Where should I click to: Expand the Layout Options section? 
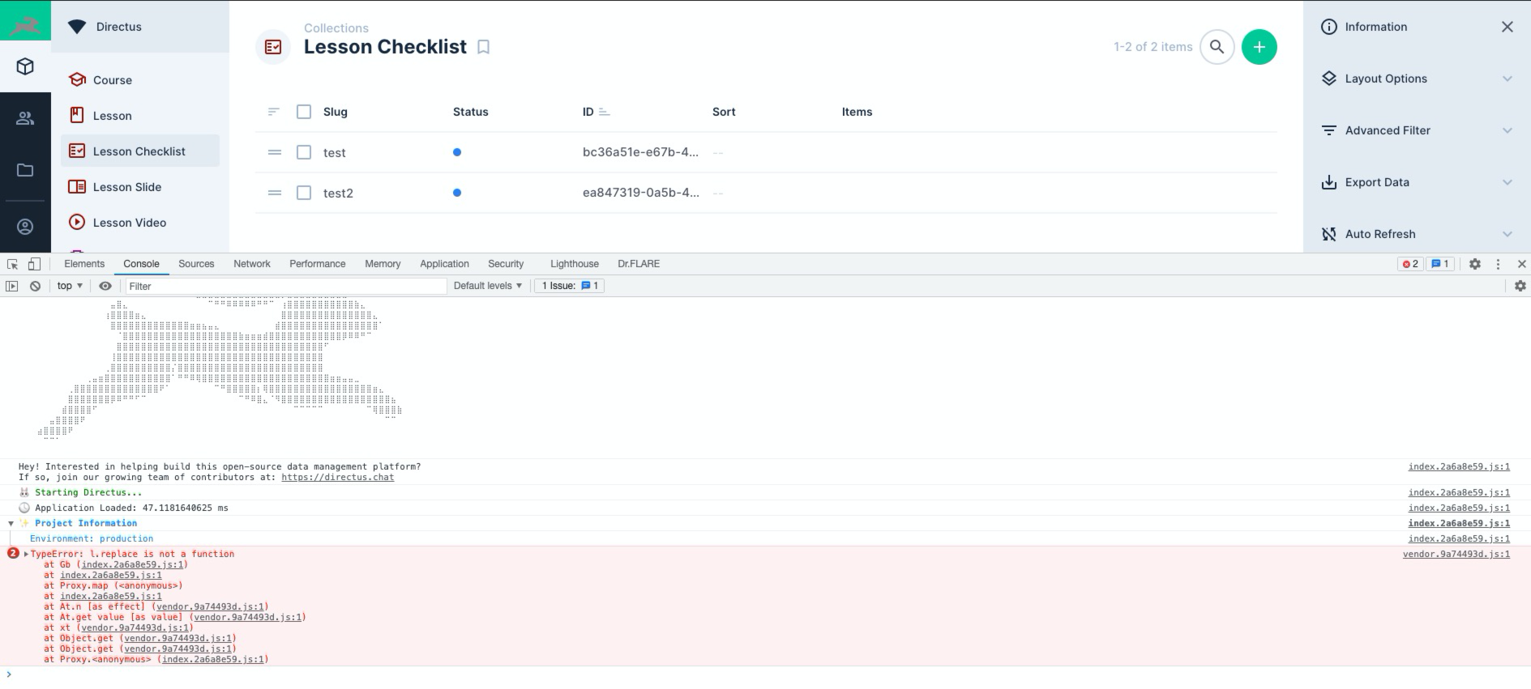[1417, 79]
